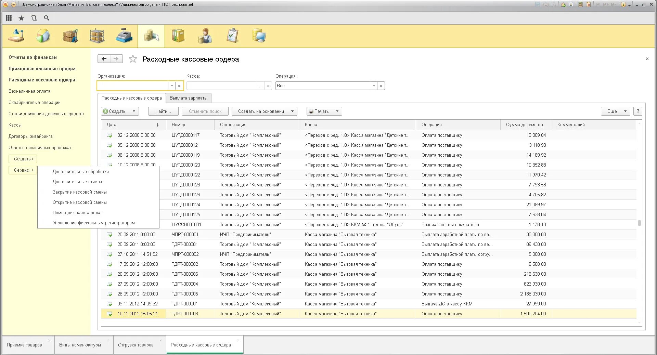Open the sales section (cash register icon)
657x355 pixels.
[124, 36]
